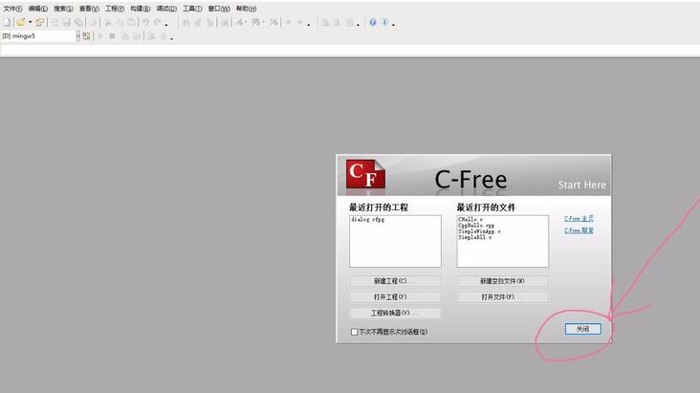Click the blue info icon beside help
This screenshot has height=393, width=700.
click(384, 22)
